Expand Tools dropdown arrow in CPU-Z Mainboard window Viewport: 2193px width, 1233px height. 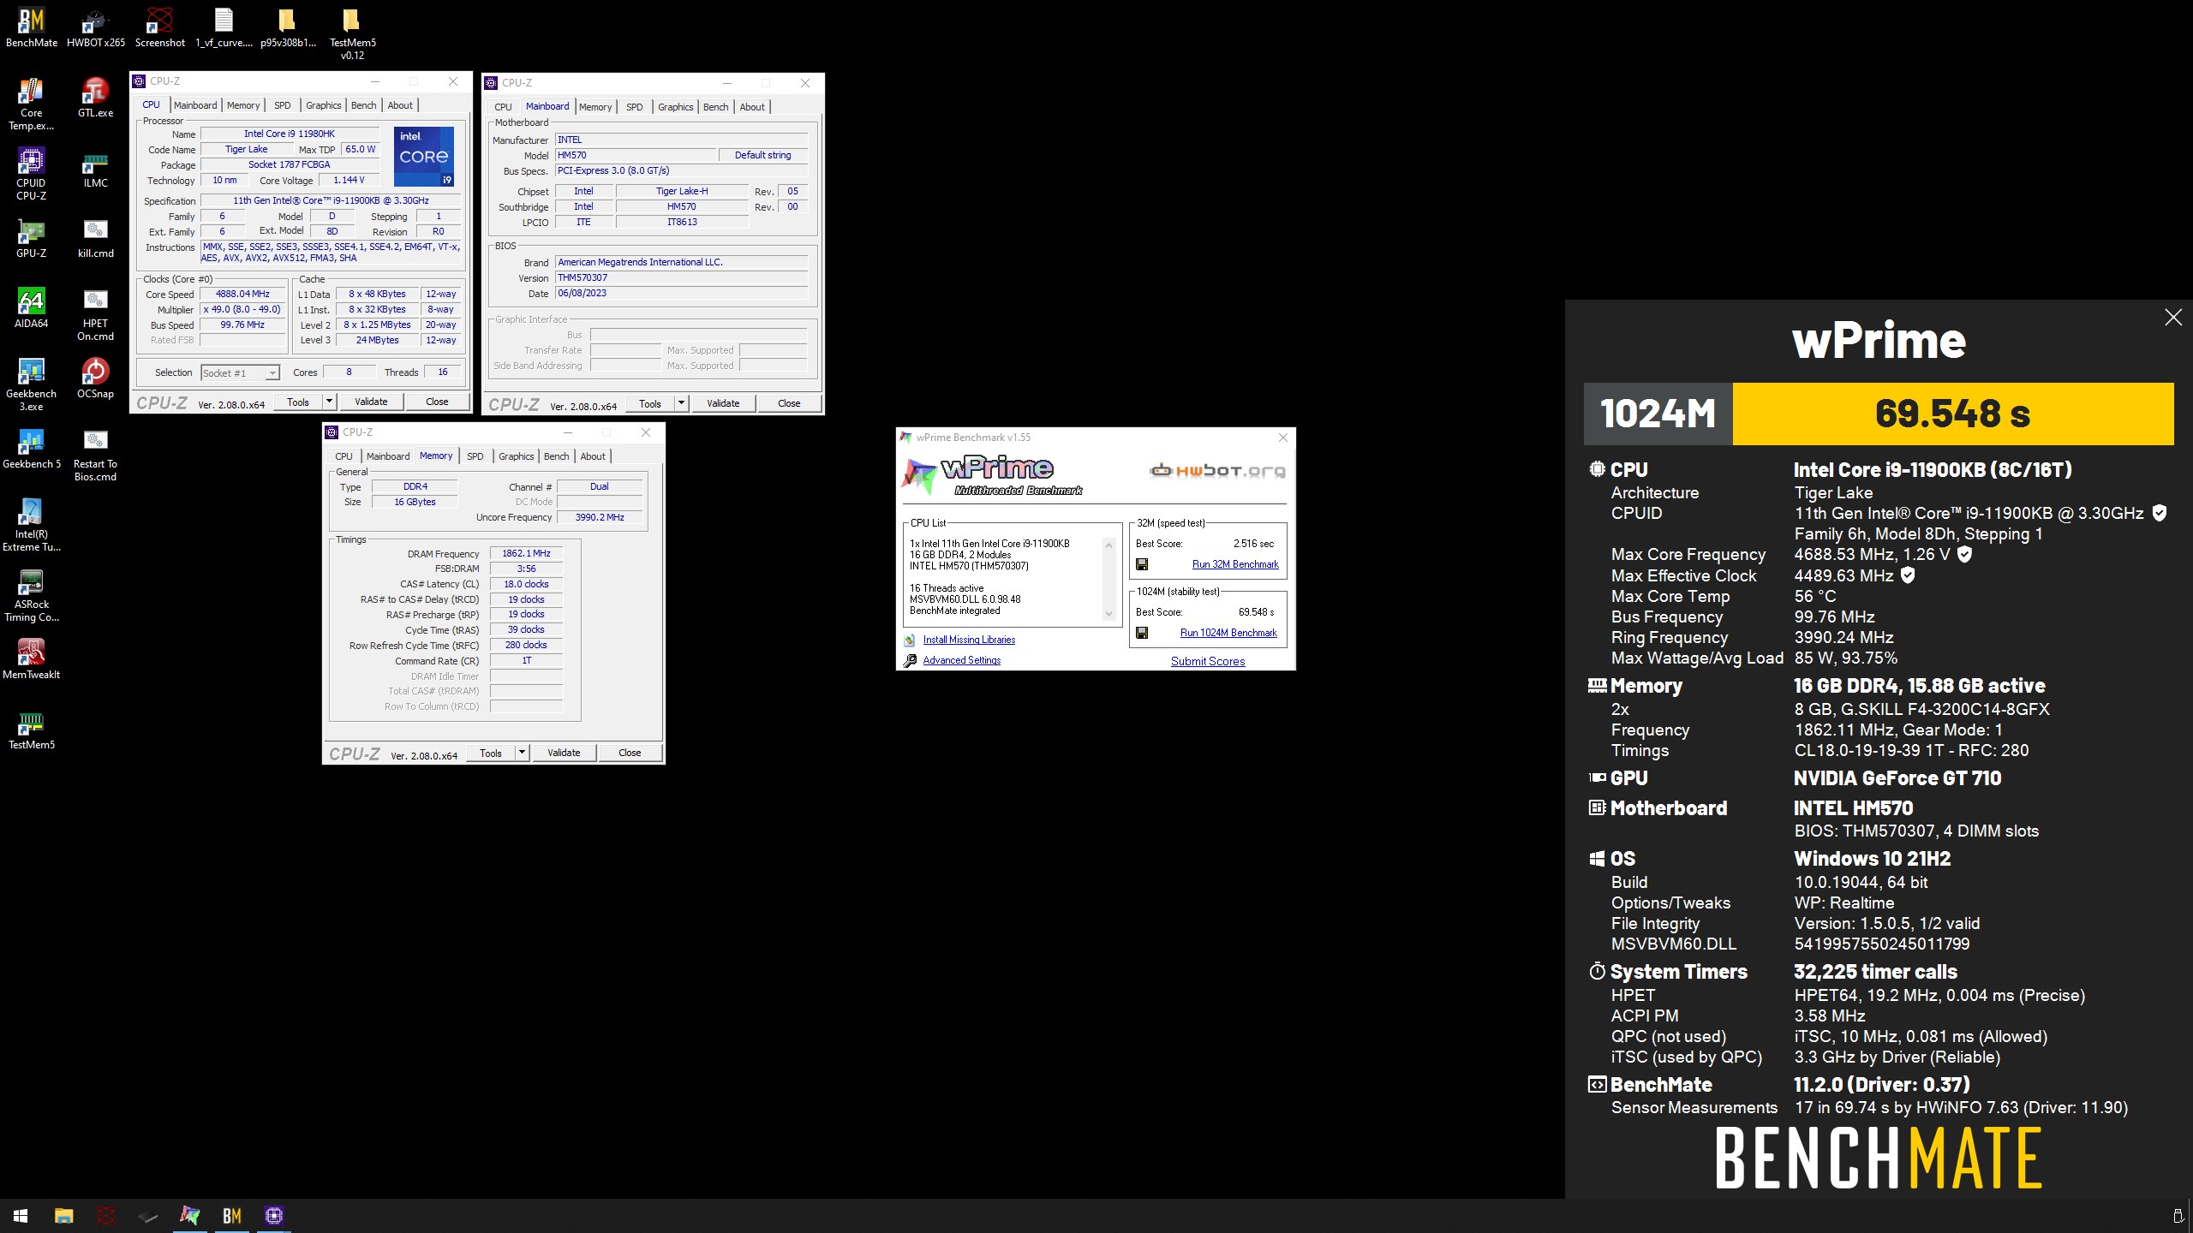[682, 403]
